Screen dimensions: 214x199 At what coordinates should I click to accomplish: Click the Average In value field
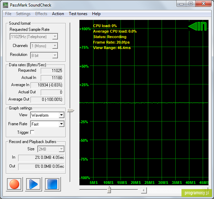click(x=47, y=85)
